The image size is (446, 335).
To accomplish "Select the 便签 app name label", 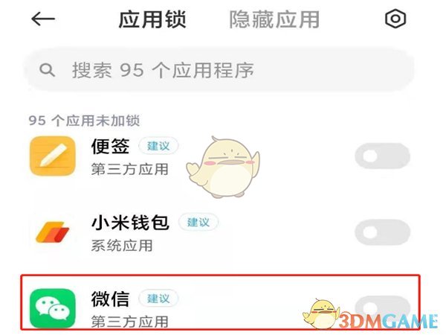I will click(x=110, y=146).
